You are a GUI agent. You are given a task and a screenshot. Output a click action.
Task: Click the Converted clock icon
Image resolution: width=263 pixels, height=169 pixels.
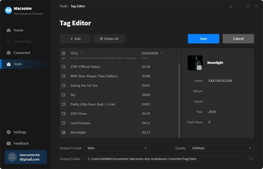[x=9, y=53]
